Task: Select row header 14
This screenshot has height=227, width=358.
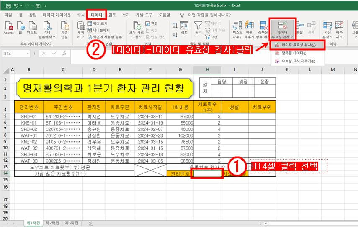Action: click(5, 173)
